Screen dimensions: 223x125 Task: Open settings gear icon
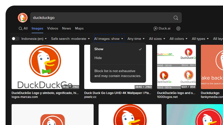[x=178, y=29]
